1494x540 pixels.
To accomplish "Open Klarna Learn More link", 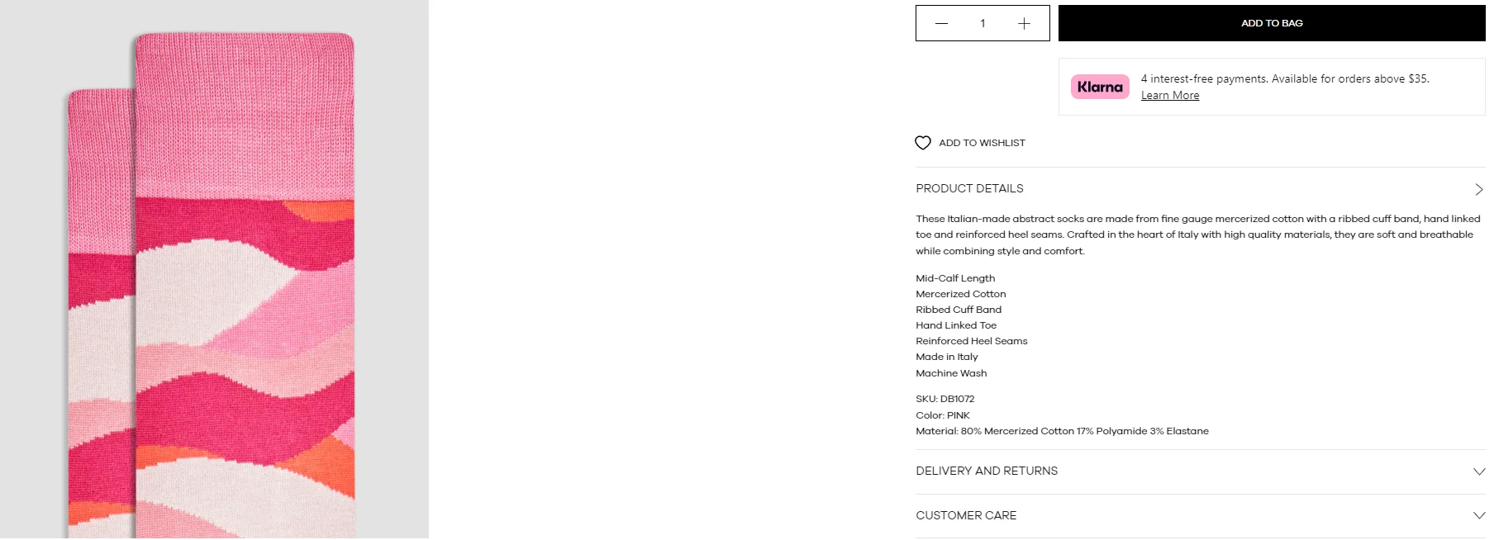I will coord(1170,95).
